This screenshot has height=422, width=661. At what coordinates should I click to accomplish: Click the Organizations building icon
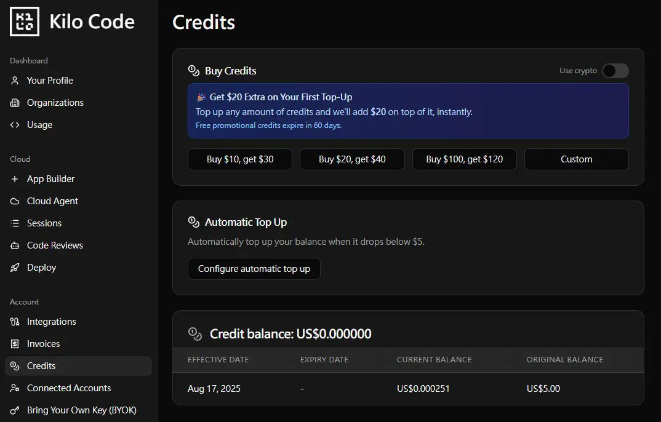click(15, 103)
